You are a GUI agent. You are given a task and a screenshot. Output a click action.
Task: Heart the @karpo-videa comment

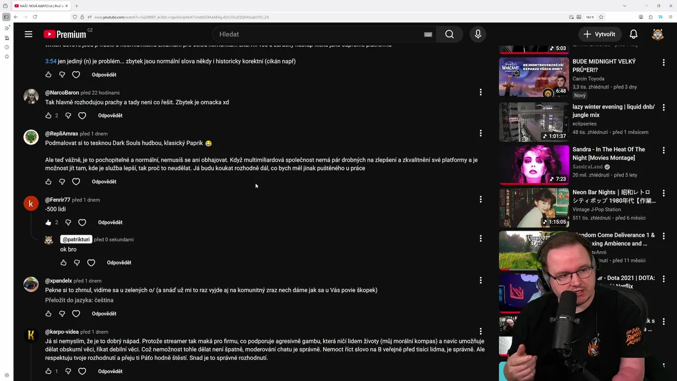point(82,371)
